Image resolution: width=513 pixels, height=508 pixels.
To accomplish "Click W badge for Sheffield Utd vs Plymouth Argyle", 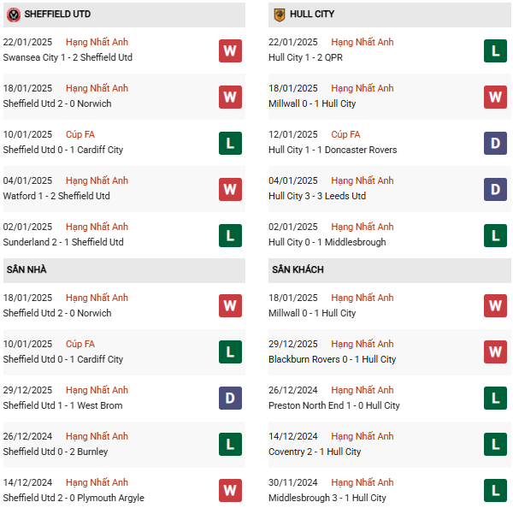I will coord(230,490).
